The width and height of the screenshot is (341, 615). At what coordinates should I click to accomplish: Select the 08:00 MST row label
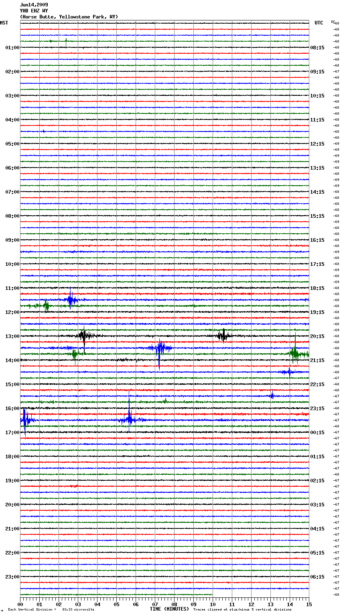[x=12, y=216]
